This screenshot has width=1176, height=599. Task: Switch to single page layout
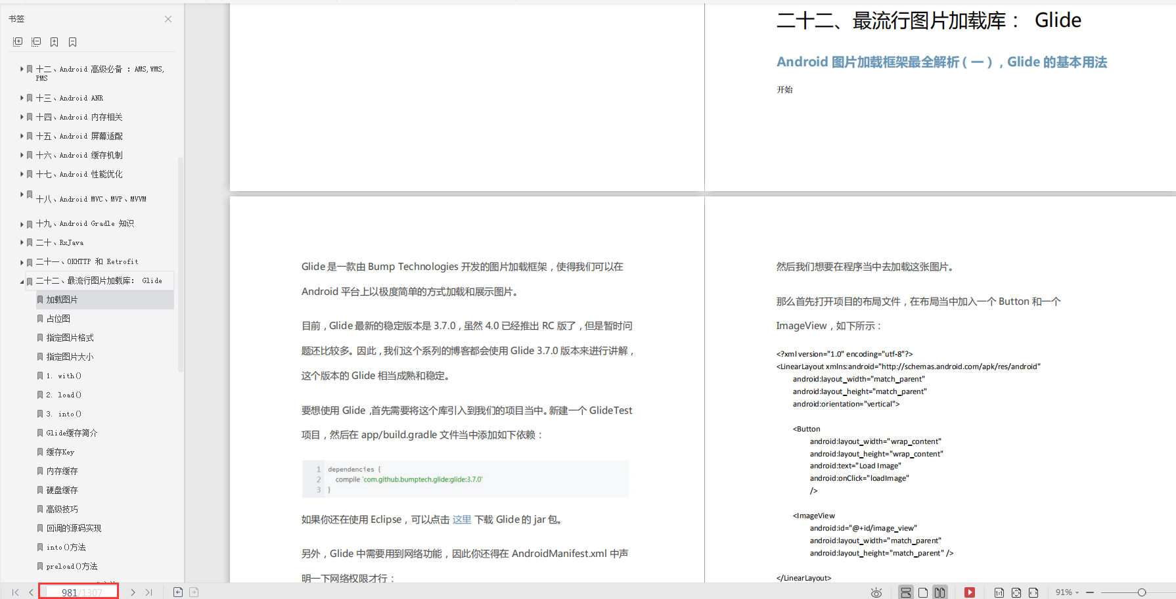pyautogui.click(x=923, y=592)
